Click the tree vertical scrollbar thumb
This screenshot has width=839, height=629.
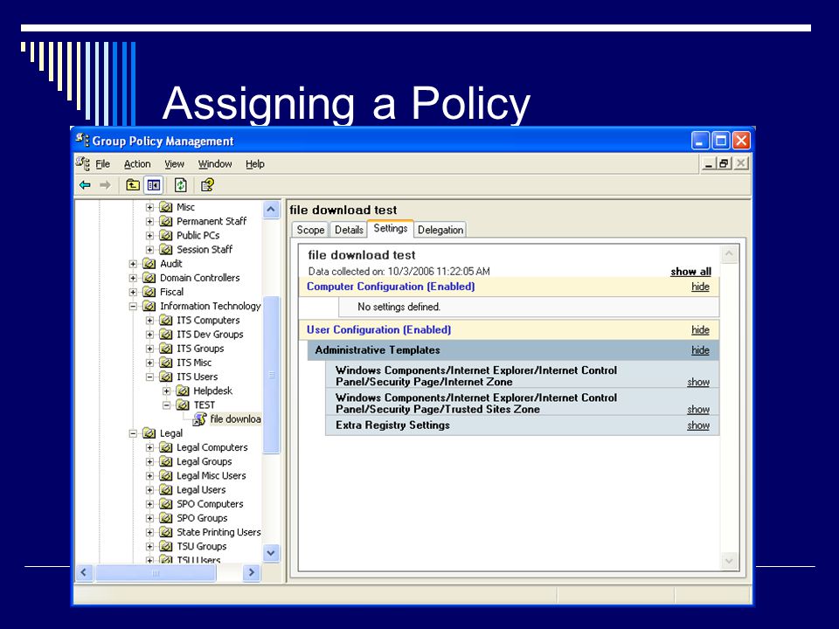click(271, 375)
